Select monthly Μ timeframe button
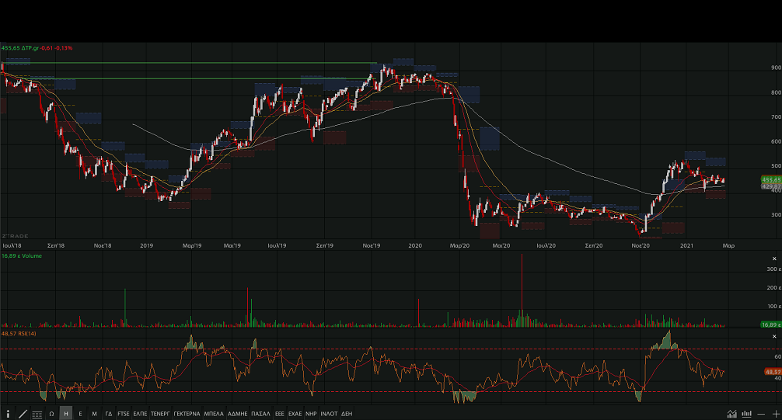Screen dimensions: 782x420 pos(94,414)
